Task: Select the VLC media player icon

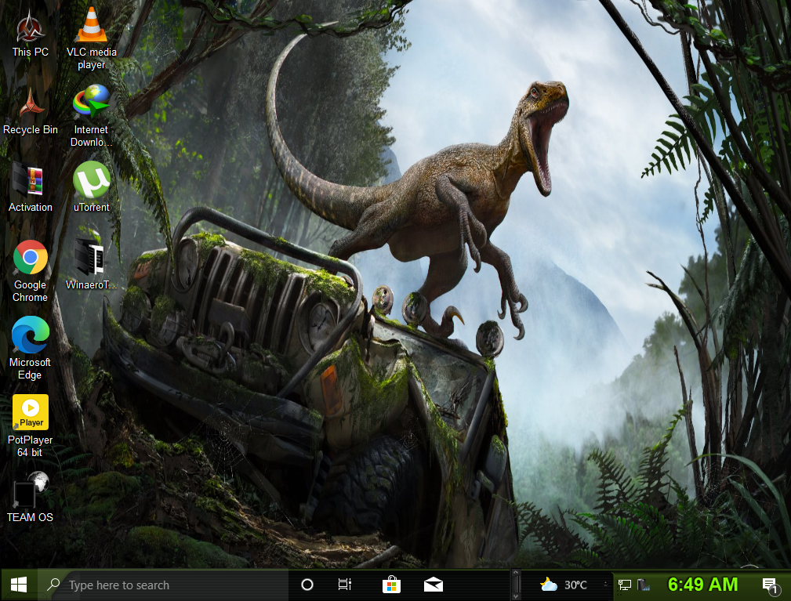Action: click(x=91, y=39)
